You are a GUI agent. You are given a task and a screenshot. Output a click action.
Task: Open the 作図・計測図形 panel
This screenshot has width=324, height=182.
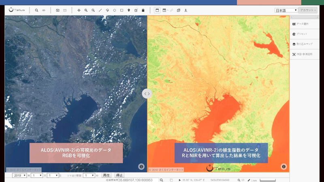305,54
